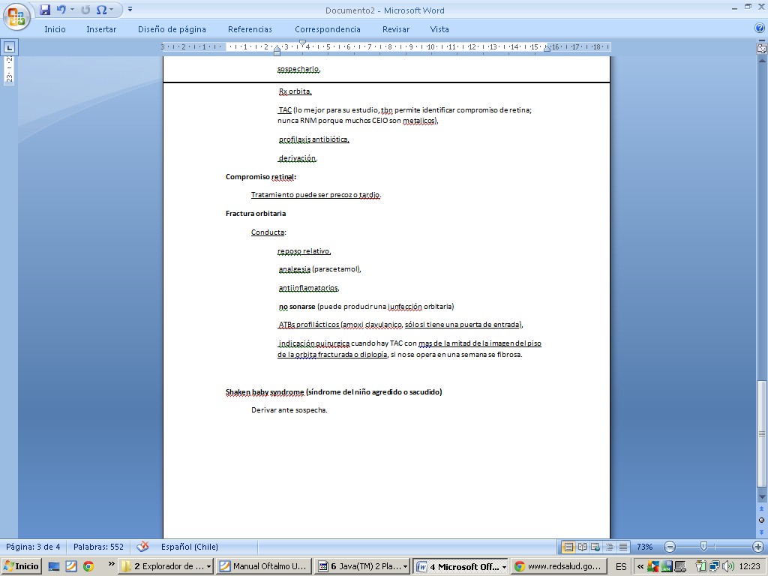Expand the Customize Quick Access Toolbar dropdown
This screenshot has width=768, height=576.
pos(130,10)
